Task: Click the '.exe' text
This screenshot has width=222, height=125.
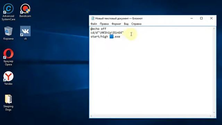Action: (x=117, y=36)
